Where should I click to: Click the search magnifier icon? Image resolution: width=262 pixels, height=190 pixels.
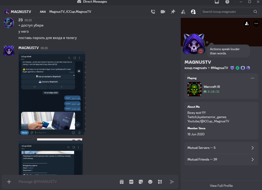[x=255, y=12]
